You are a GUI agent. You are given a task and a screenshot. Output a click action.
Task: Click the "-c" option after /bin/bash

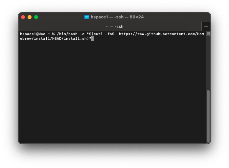pyautogui.click(x=81, y=34)
